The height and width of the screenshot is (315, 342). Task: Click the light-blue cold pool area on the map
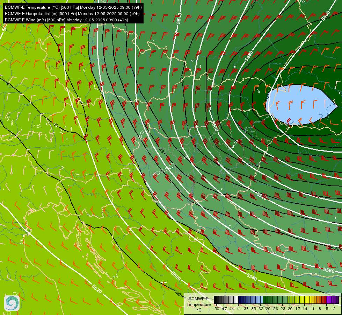(x=301, y=105)
